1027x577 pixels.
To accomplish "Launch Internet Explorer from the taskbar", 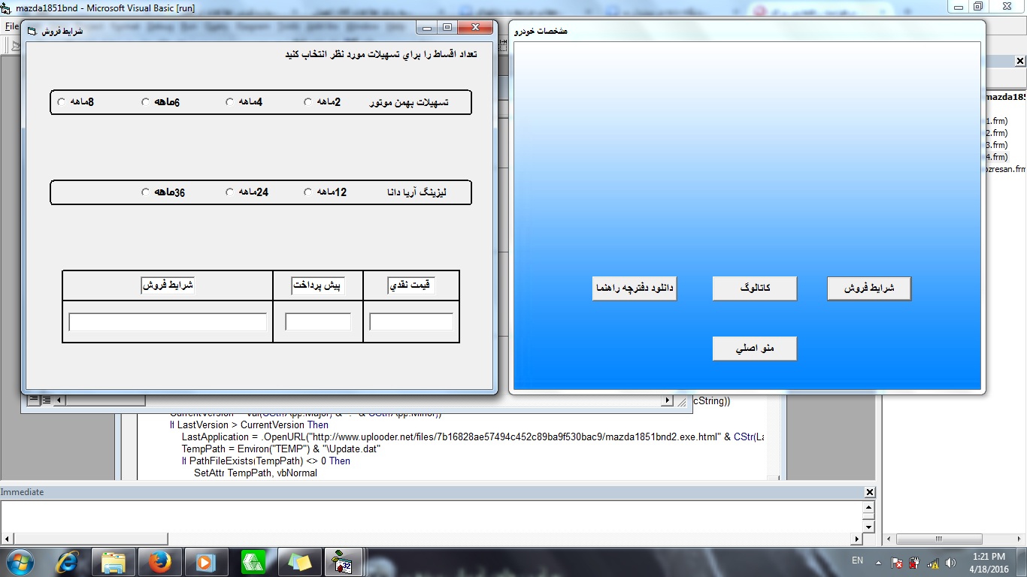I will 68,562.
